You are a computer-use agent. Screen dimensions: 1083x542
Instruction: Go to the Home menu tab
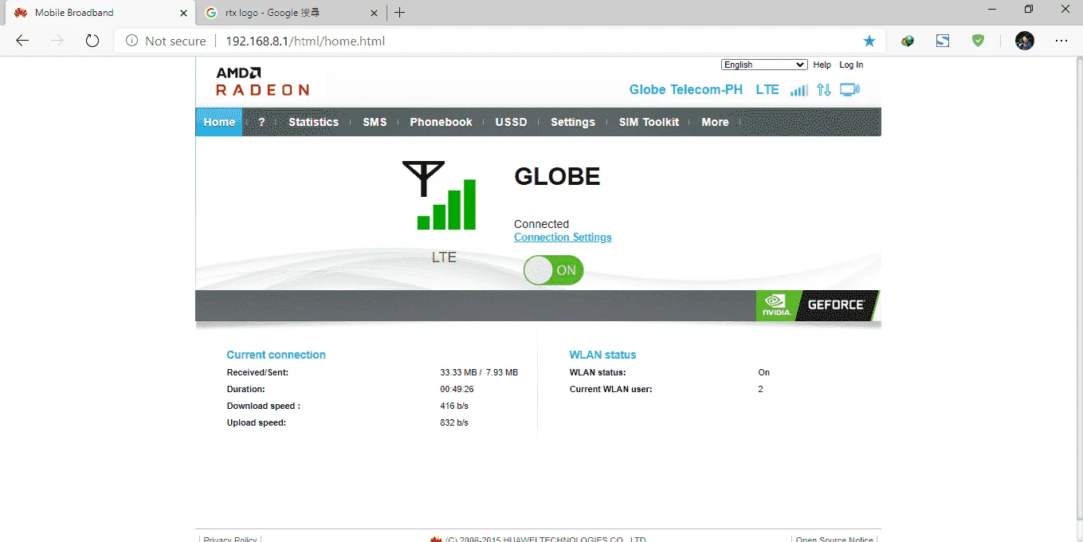(x=219, y=122)
